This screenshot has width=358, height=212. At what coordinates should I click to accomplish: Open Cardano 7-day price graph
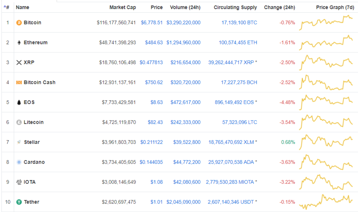326,162
